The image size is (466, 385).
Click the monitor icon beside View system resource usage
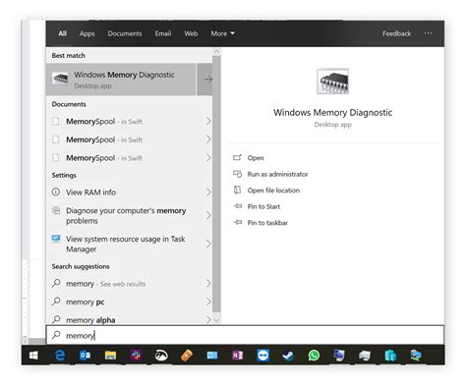[56, 239]
